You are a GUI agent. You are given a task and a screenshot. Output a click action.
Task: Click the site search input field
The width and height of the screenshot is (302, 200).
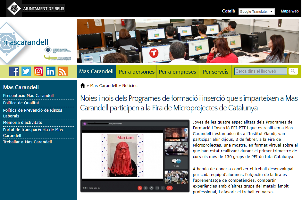(260, 71)
